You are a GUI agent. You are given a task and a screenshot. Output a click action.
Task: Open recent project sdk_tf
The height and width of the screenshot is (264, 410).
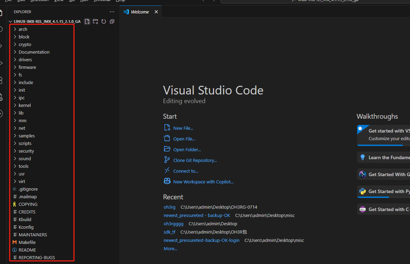point(169,232)
